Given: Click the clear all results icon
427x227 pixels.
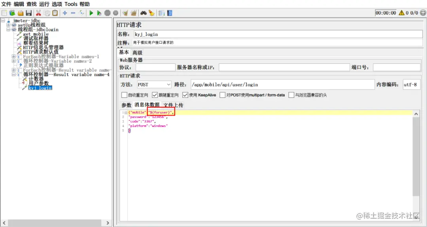Looking at the screenshot, I should point(134,13).
